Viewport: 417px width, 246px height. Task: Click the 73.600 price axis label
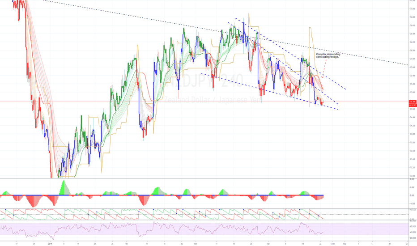click(413, 151)
